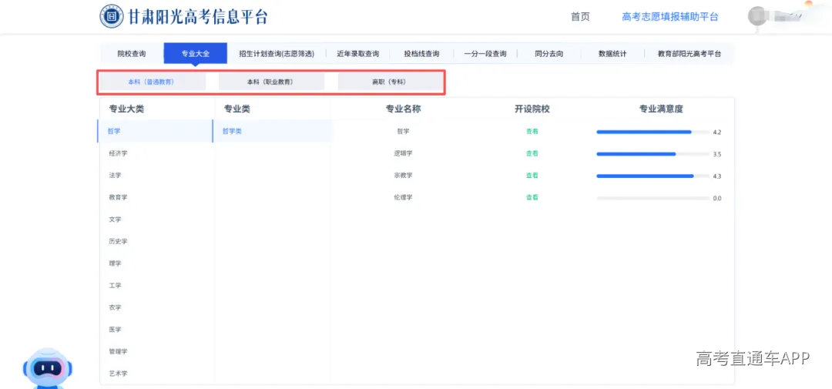Switch to 近年录取查询 tab

357,54
